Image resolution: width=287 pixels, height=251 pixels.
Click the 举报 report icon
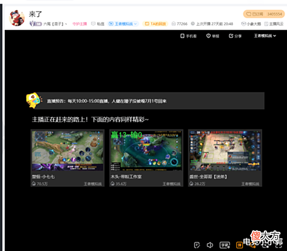pos(213,36)
